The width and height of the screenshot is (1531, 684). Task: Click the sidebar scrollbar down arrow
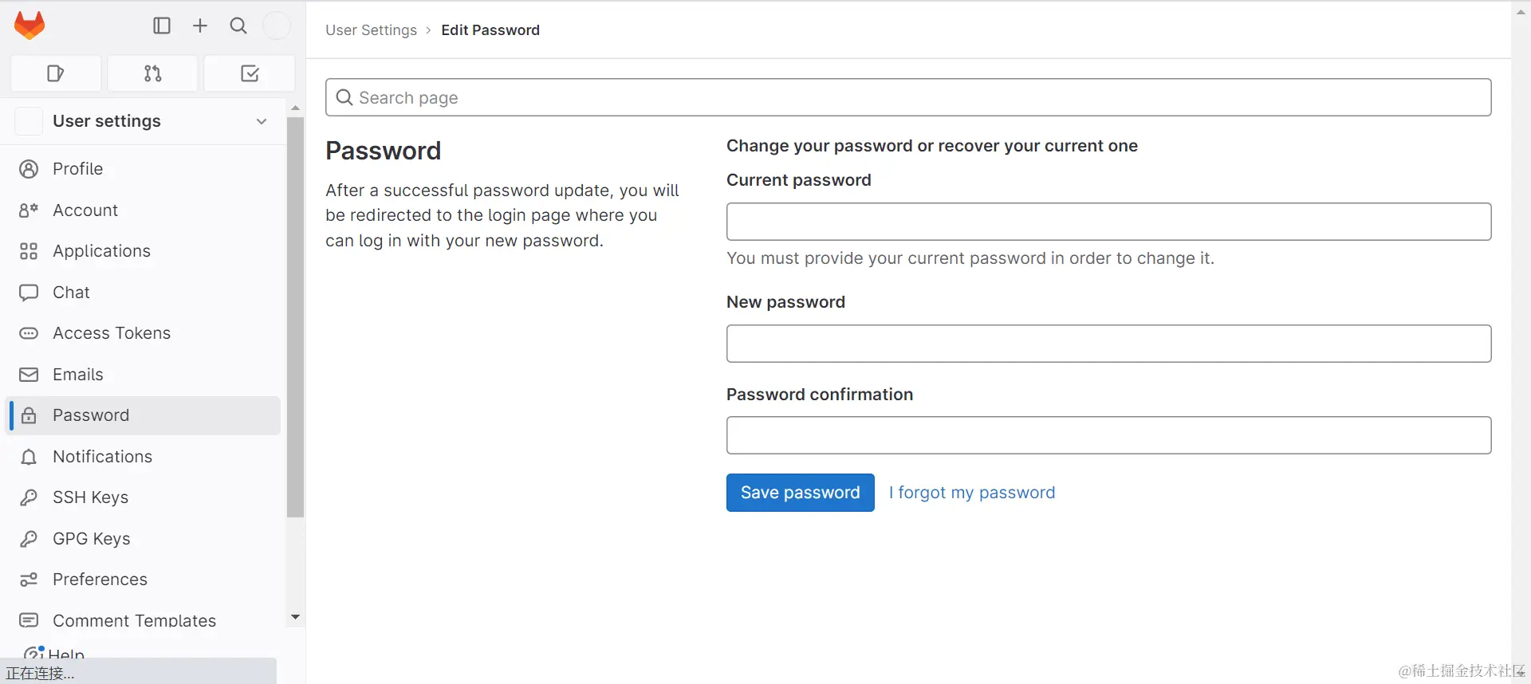click(296, 617)
